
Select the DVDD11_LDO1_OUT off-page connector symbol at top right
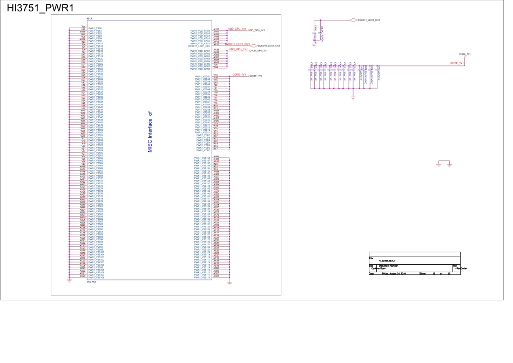354,19
